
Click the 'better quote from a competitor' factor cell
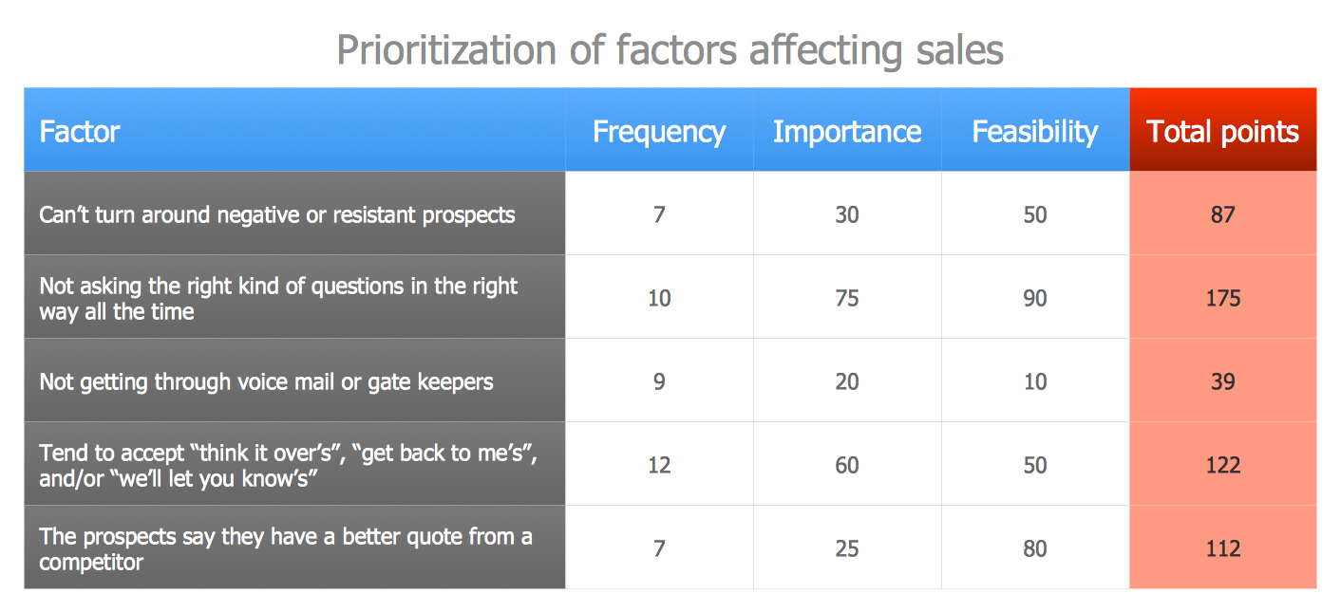[285, 548]
